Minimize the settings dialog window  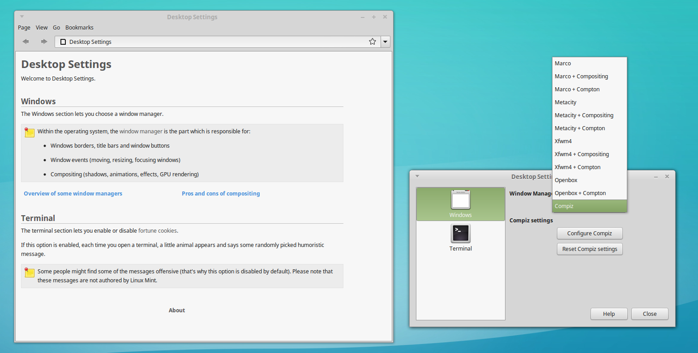(x=656, y=177)
